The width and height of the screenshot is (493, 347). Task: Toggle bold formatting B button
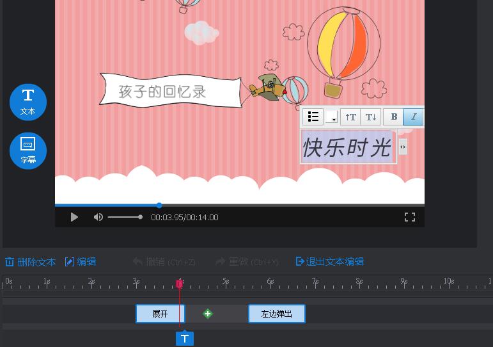pos(394,117)
